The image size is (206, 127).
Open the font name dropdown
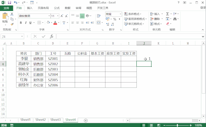49,16
